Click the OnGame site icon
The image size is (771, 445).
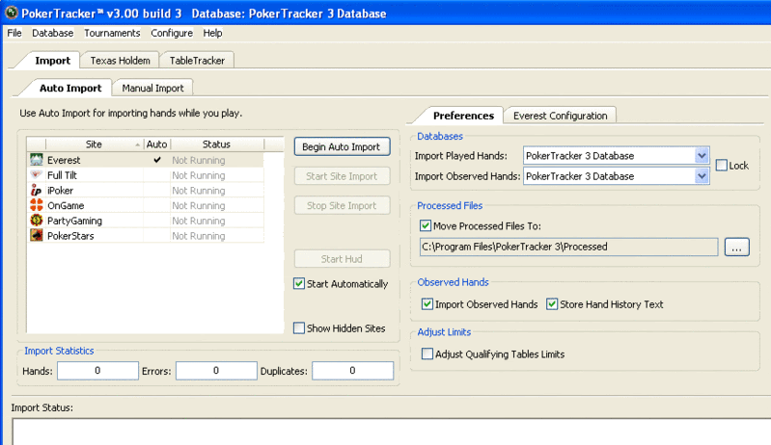(x=37, y=205)
